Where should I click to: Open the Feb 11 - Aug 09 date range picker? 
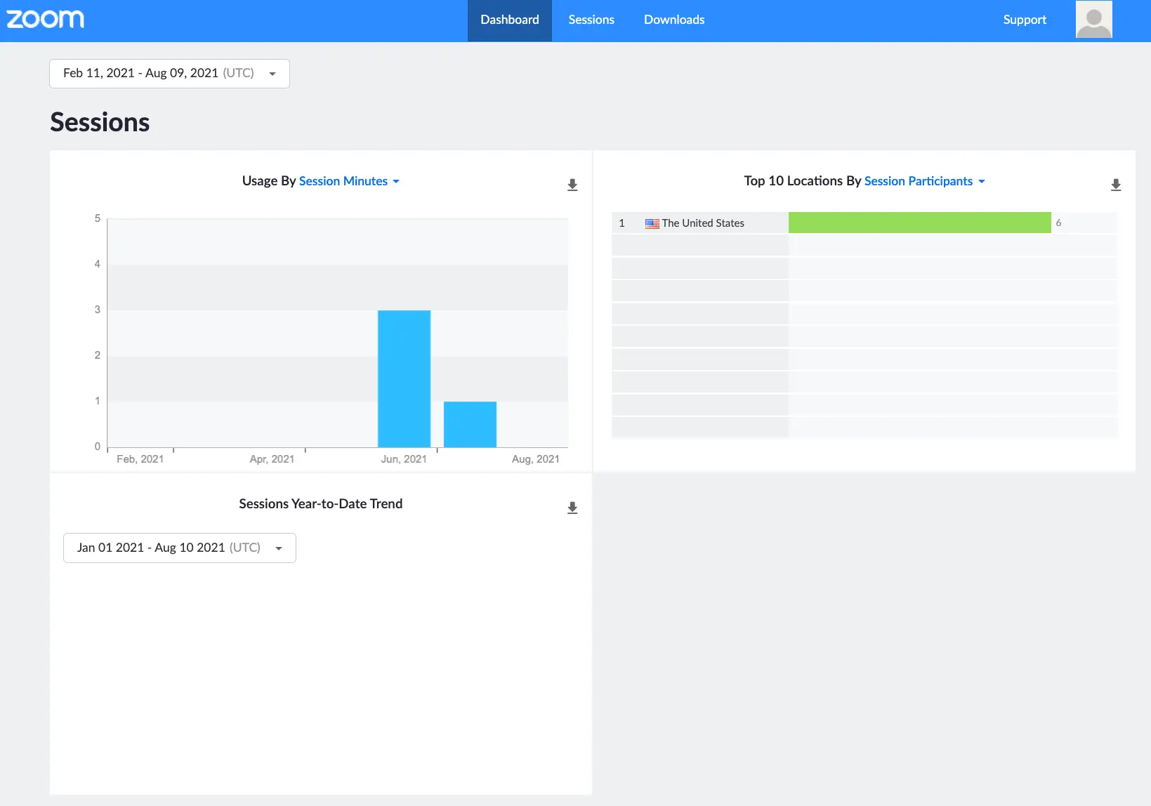[x=169, y=74]
